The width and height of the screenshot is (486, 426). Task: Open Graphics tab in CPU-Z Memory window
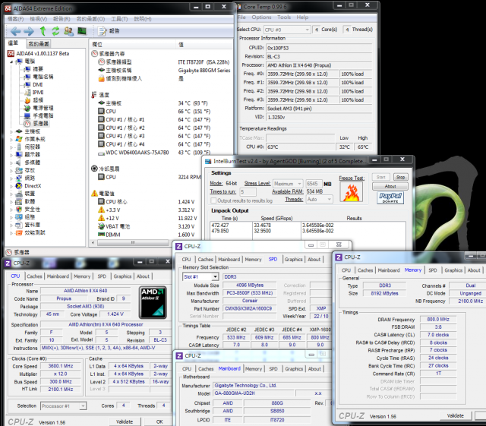453,270
